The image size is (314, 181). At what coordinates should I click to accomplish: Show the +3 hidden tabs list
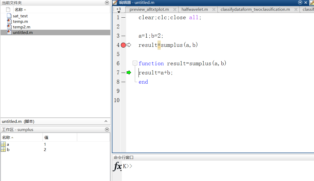(119, 10)
